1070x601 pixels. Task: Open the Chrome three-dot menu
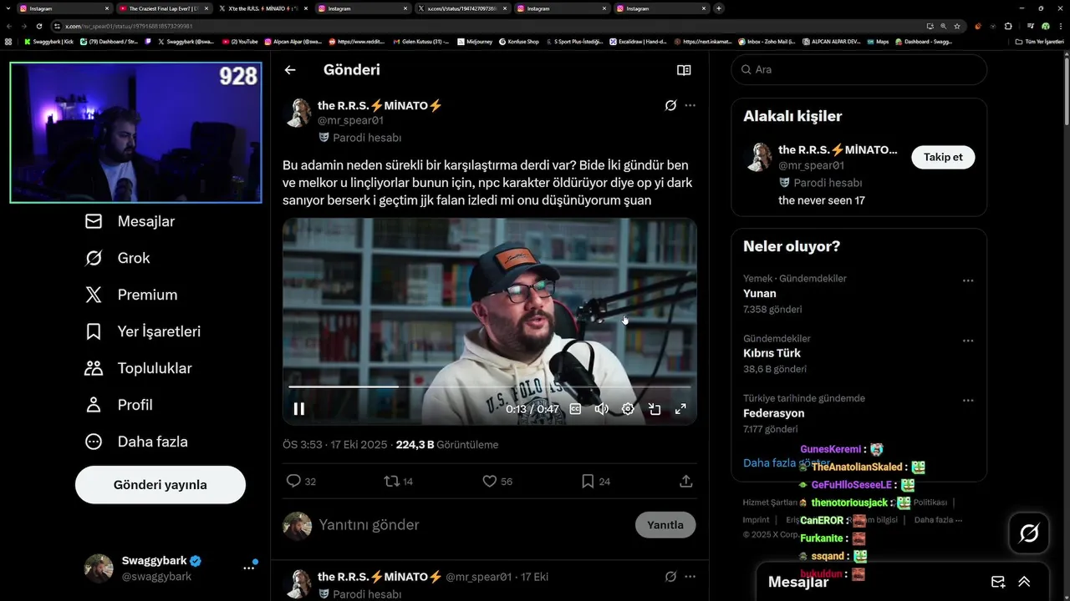point(1060,26)
